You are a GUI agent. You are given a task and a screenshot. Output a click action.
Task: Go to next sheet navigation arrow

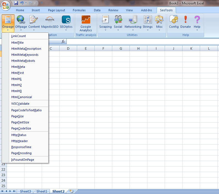(x=10, y=191)
